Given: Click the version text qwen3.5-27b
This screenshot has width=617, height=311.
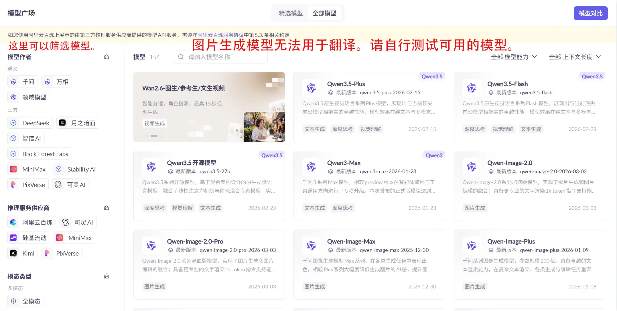Looking at the screenshot, I should point(215,171).
